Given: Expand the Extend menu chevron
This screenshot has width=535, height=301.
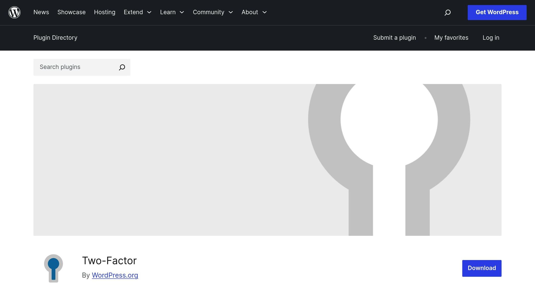Looking at the screenshot, I should (149, 12).
